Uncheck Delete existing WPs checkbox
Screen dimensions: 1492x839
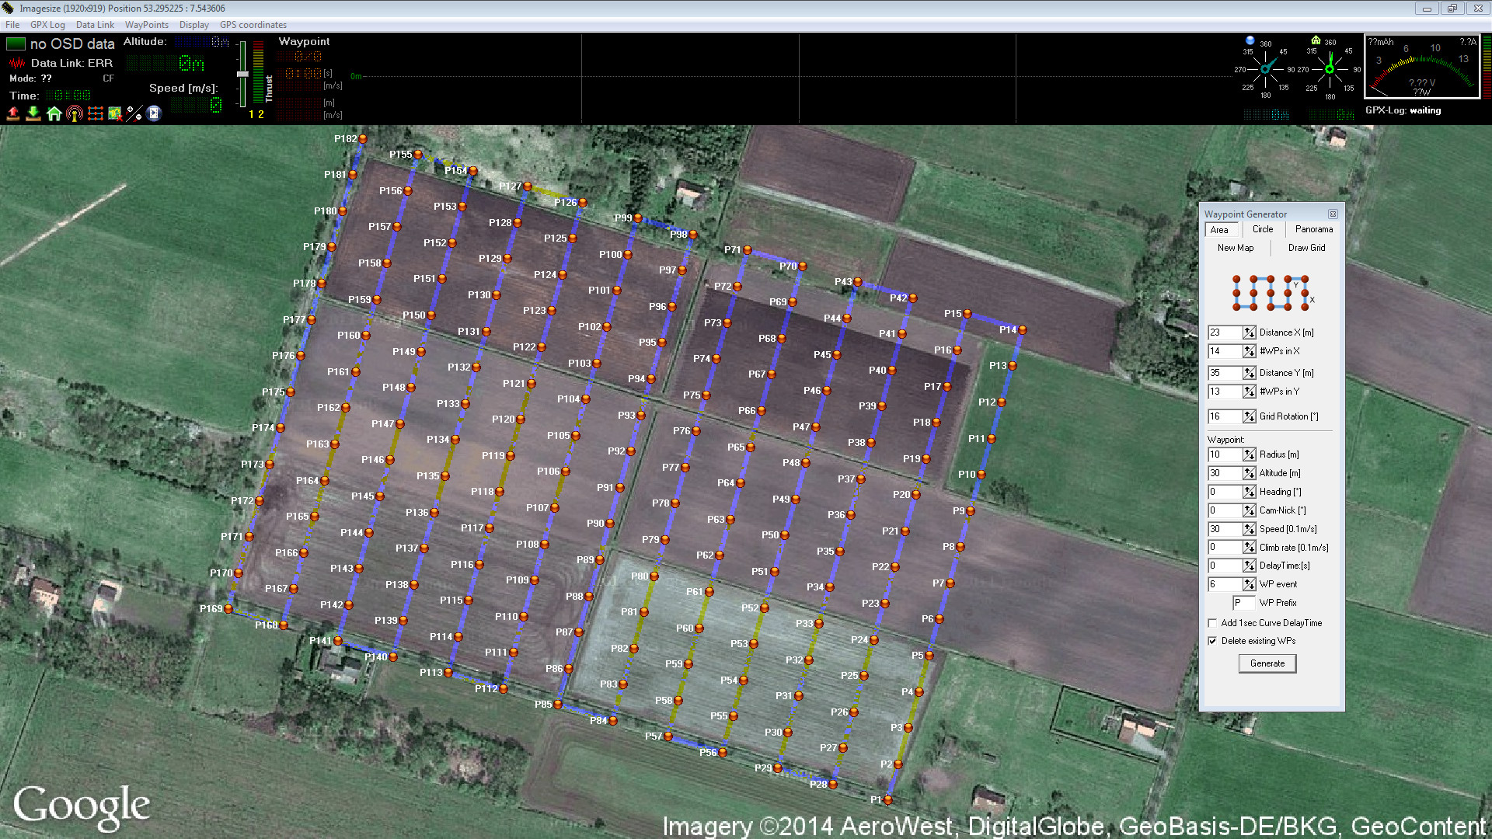coord(1212,641)
